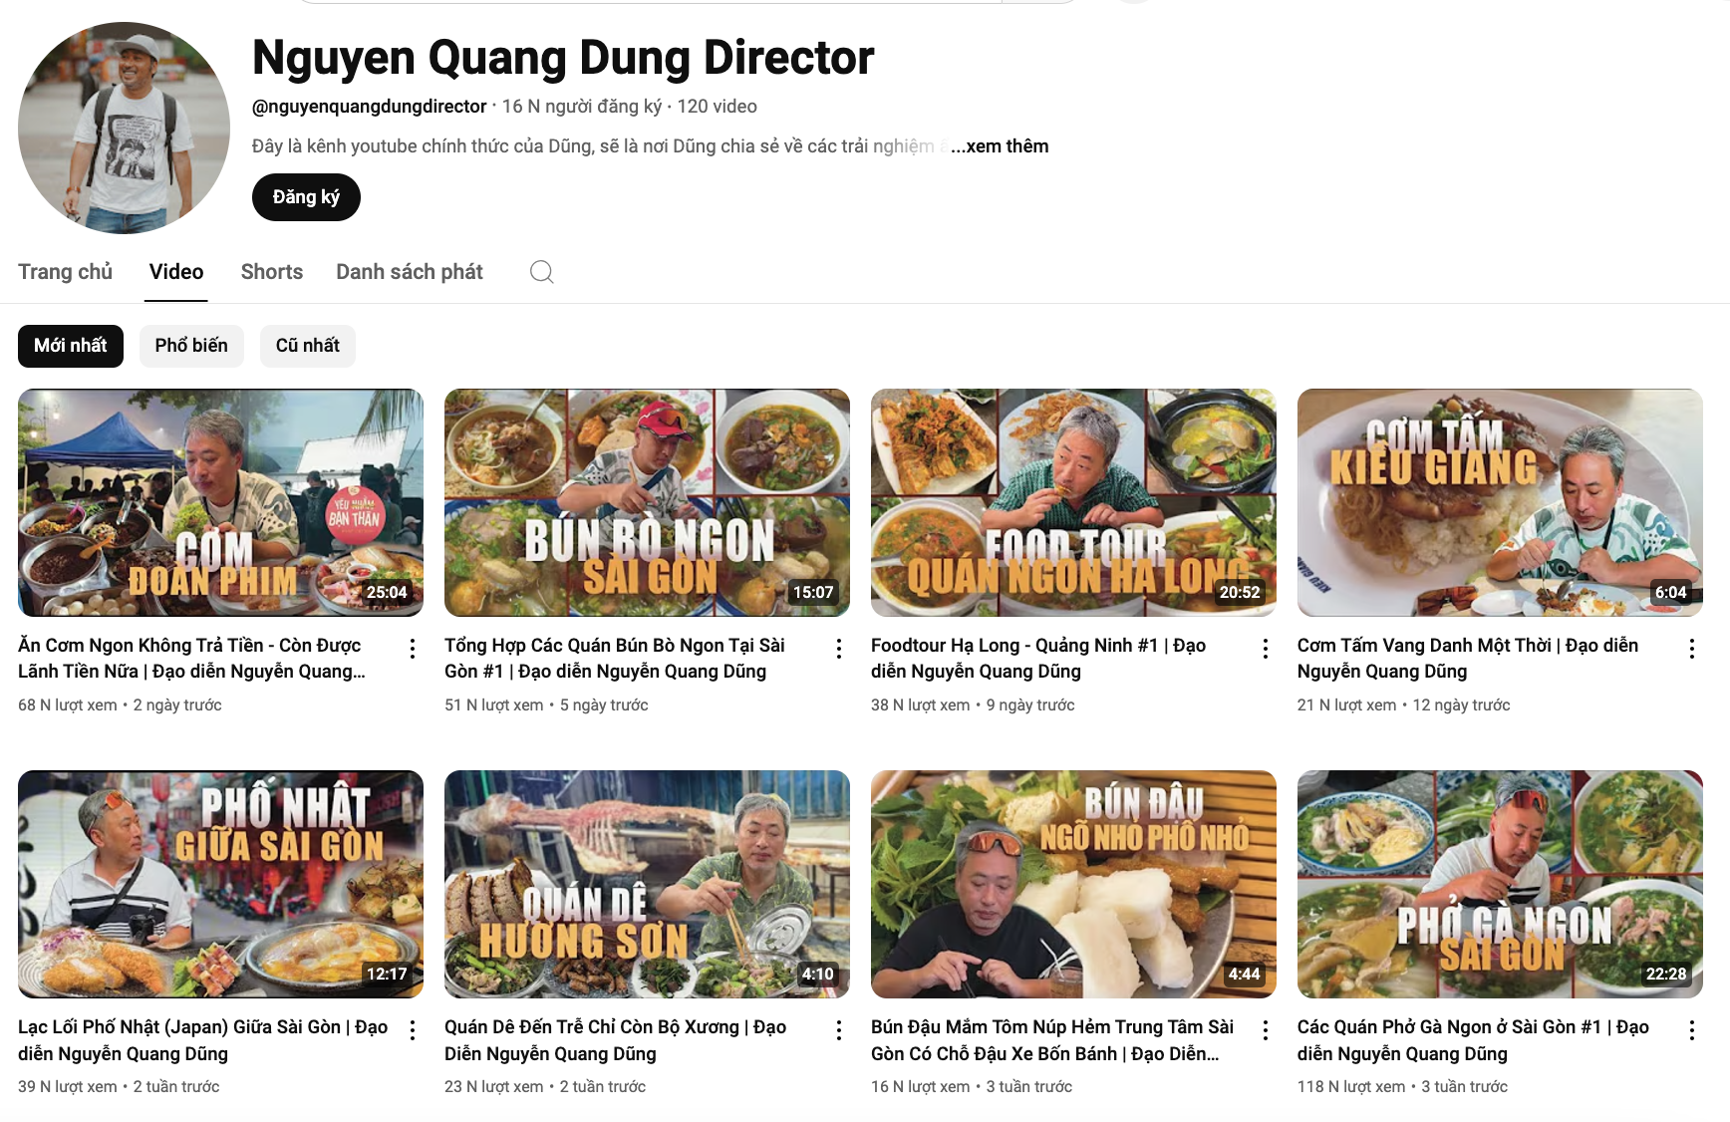Select the Mới nhất sort filter

71,346
